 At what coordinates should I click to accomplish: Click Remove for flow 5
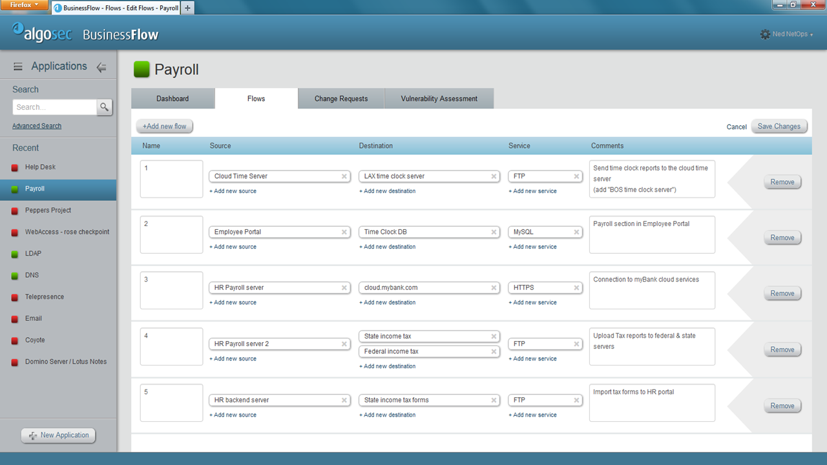tap(782, 406)
